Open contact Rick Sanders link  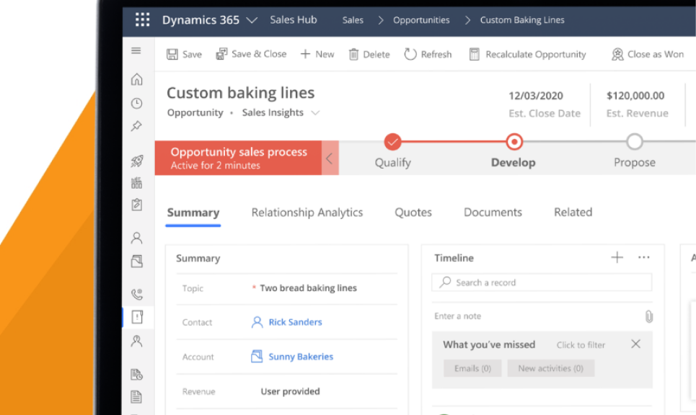coord(295,322)
